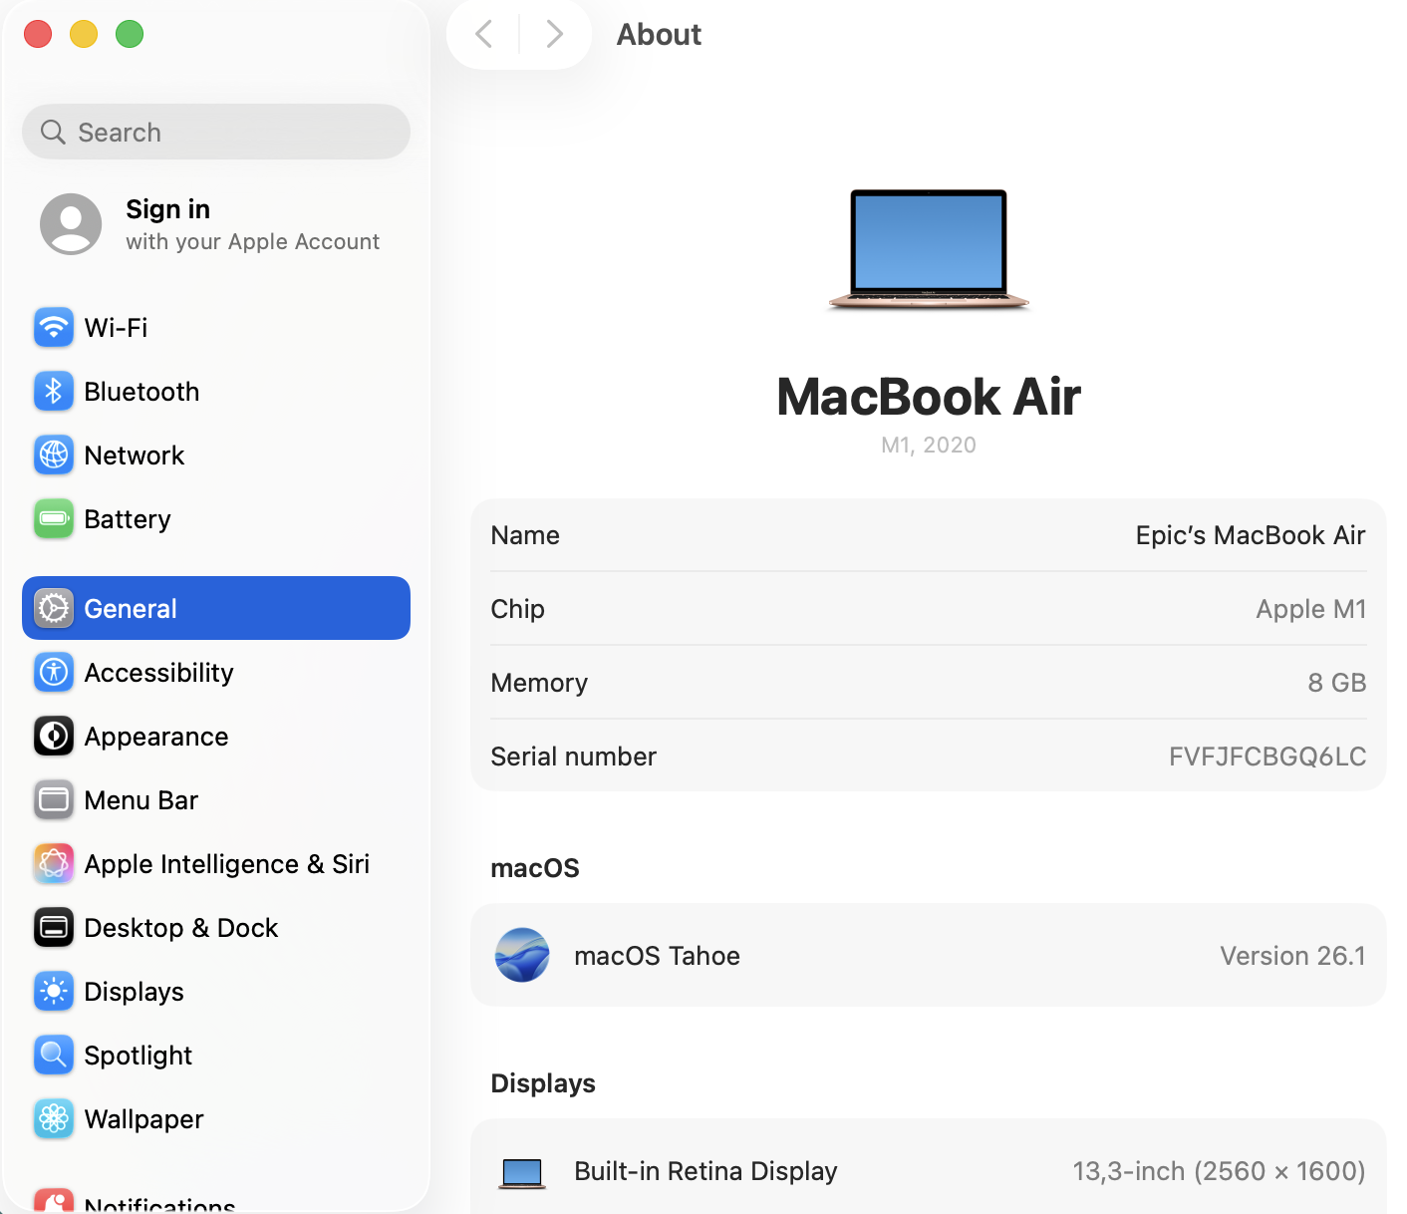Click the Appearance sidebar icon
Image resolution: width=1407 pixels, height=1214 pixels.
(54, 736)
